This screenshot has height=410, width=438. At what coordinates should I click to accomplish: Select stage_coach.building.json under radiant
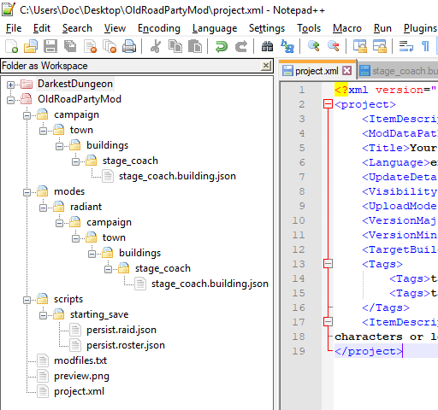tap(210, 284)
